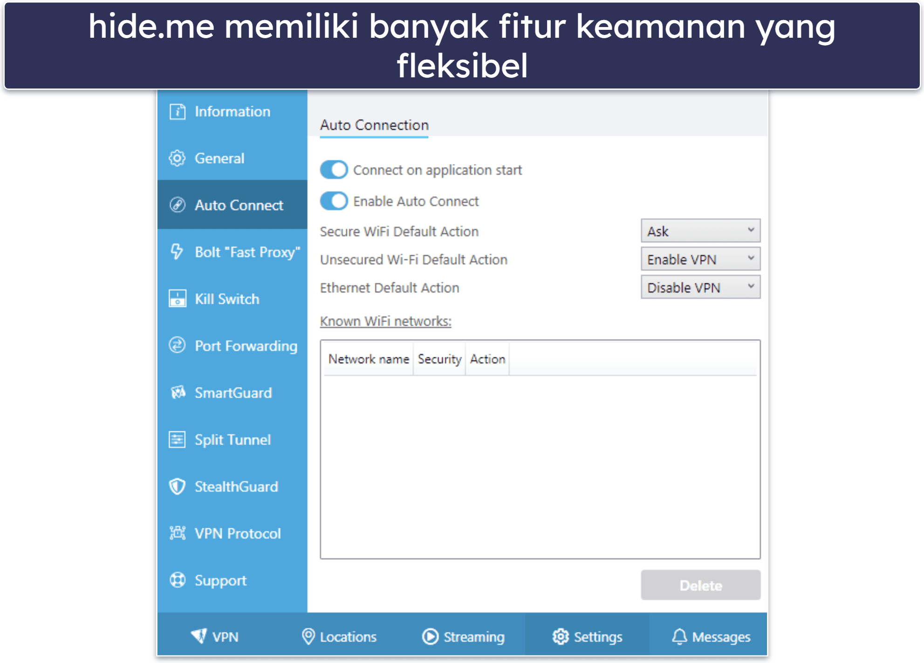Select Bolt "Fast Proxy" menu item
The width and height of the screenshot is (924, 663).
(233, 252)
